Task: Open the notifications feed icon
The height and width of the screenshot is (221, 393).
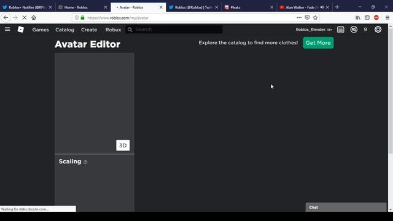Action: click(x=340, y=29)
